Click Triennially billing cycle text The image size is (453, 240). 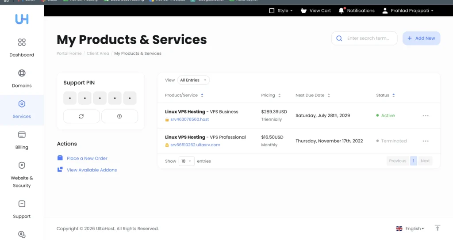click(x=271, y=119)
